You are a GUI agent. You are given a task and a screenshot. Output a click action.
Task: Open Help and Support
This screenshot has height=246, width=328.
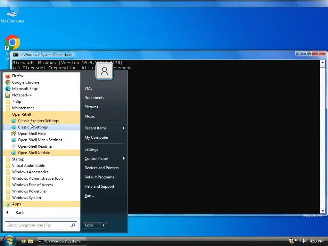105,186
